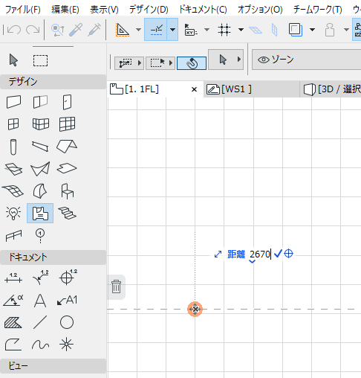Toggle the magic wand magnet button

192,63
